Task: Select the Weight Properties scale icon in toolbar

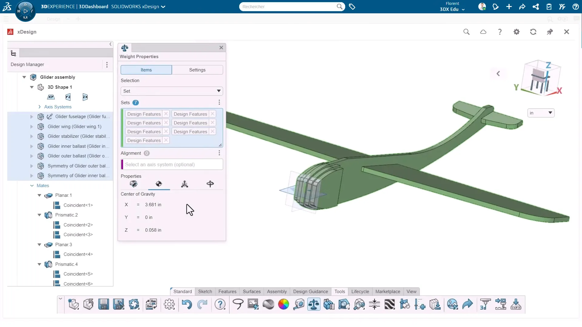Action: [x=314, y=304]
